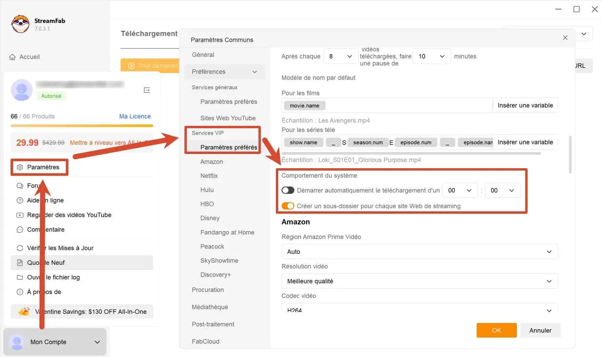Image resolution: width=602 pixels, height=357 pixels.
Task: Click the Valentine Savings promo icon
Action: click(24, 311)
